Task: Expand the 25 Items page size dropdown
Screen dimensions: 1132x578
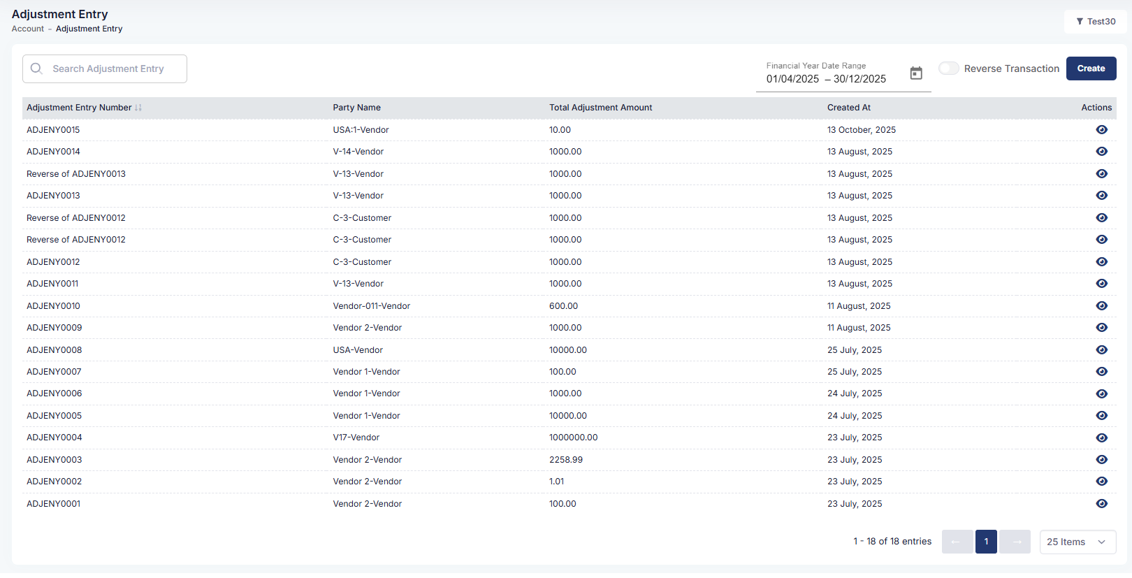Action: pos(1077,542)
